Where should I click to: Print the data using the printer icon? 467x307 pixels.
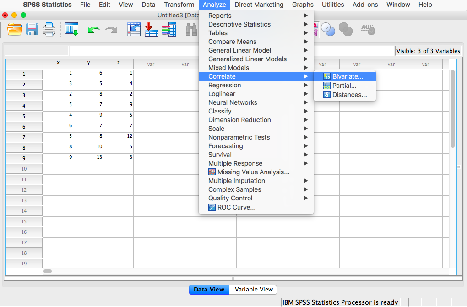point(49,29)
